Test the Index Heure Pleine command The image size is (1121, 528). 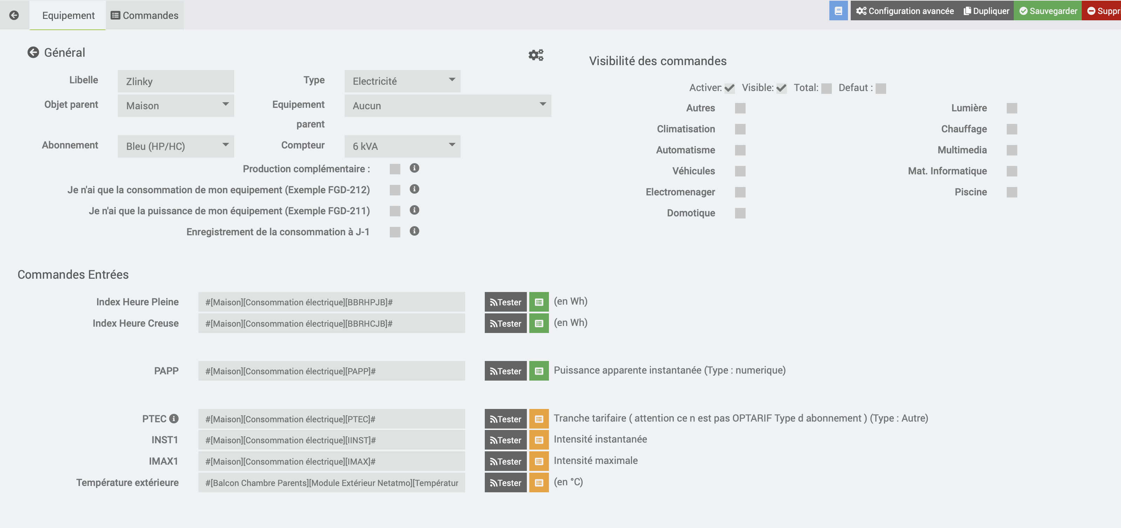tap(505, 302)
